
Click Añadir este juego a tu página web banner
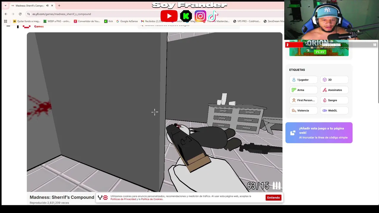click(x=319, y=133)
